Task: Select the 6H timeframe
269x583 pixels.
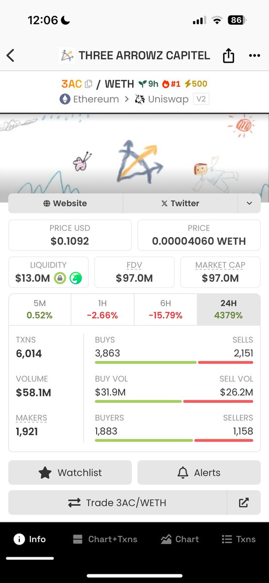Action: 166,309
